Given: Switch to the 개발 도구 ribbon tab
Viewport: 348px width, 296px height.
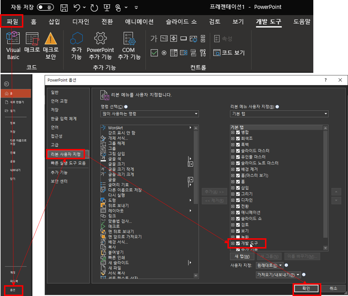Looking at the screenshot, I should tap(269, 22).
